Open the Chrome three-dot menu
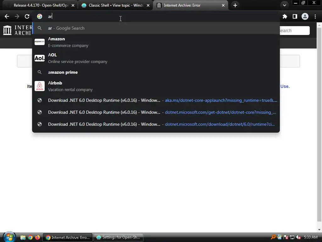Viewport: 322px width, 242px height. tap(315, 16)
